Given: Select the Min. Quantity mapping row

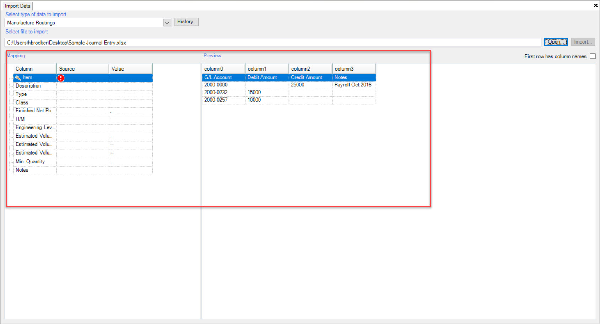Looking at the screenshot, I should pos(83,162).
